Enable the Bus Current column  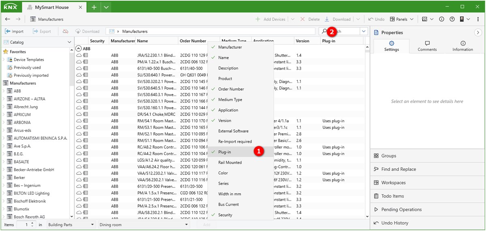pyautogui.click(x=241, y=204)
